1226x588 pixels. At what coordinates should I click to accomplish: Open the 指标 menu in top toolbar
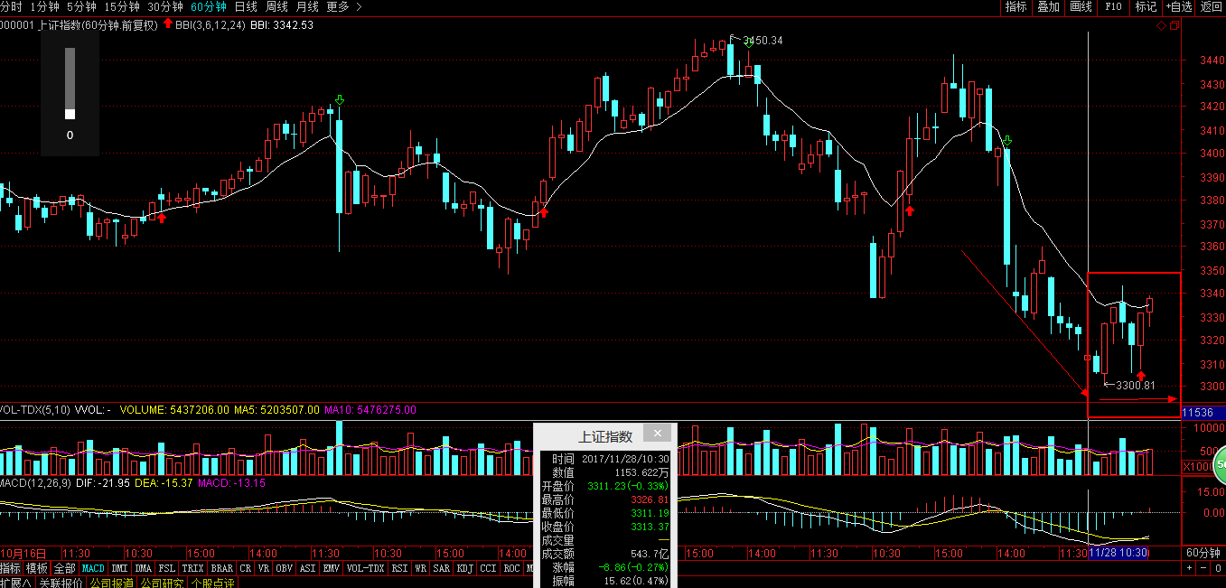(1015, 6)
